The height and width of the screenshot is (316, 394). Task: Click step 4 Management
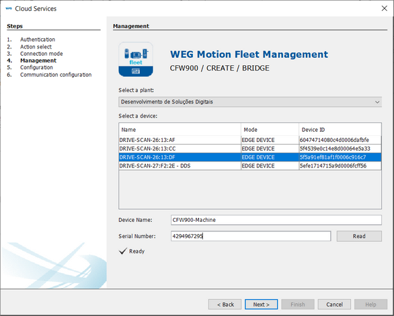point(38,61)
